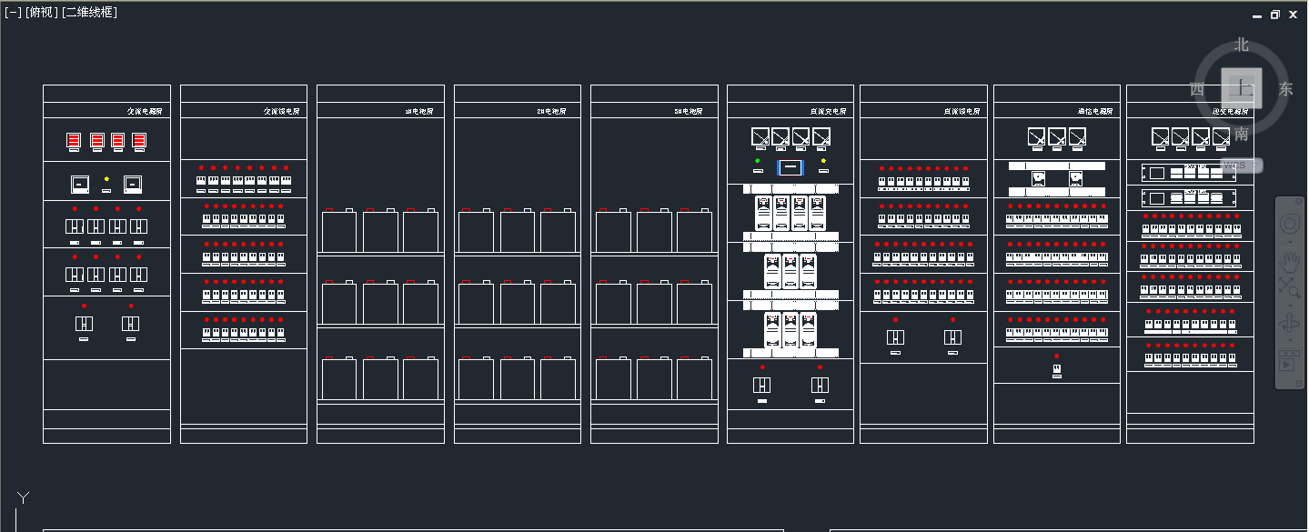Open navigation bar customize menu at bottom corner
The width and height of the screenshot is (1309, 532).
point(1299,382)
